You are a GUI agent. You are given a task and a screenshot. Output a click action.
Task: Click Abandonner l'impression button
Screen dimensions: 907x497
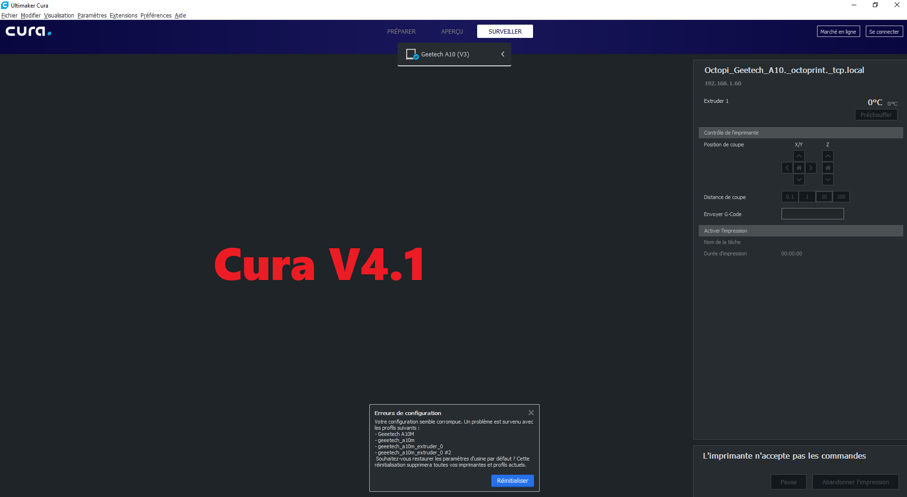click(x=855, y=482)
